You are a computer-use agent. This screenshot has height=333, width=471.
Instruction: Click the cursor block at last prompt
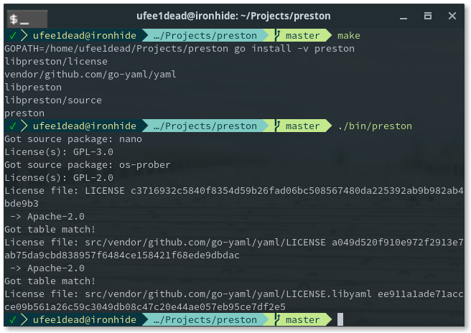coord(340,319)
